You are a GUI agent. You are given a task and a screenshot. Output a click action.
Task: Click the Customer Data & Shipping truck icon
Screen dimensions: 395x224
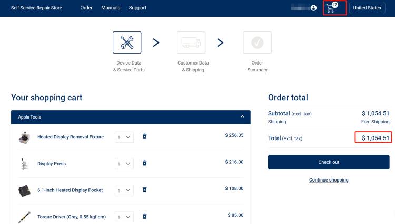[191, 42]
